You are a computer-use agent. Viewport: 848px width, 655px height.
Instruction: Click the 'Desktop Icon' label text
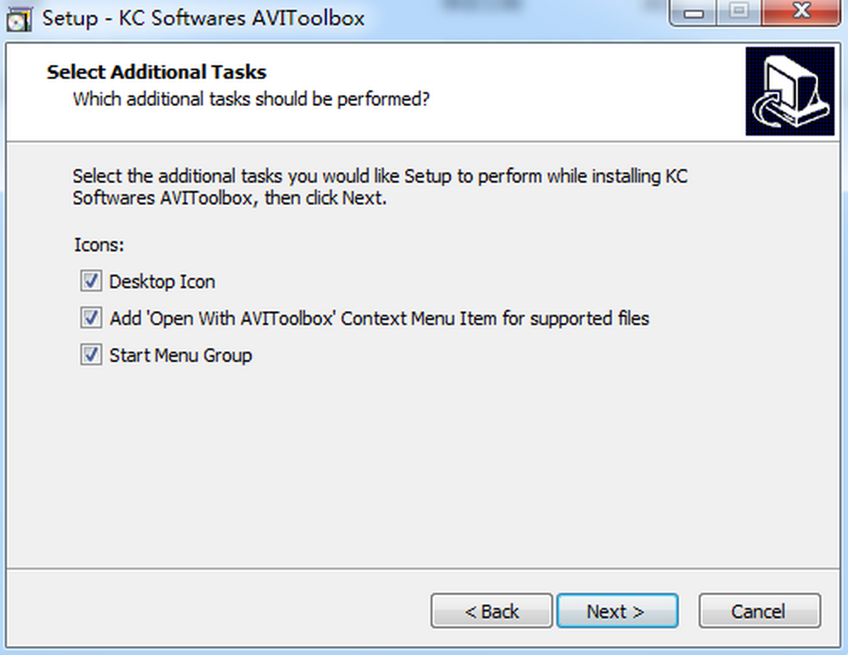pyautogui.click(x=163, y=282)
